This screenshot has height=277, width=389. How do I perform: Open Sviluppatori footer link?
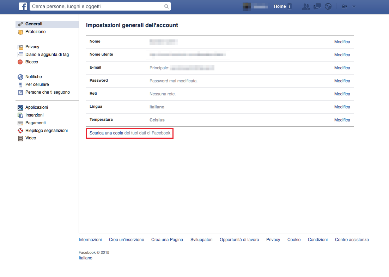201,240
